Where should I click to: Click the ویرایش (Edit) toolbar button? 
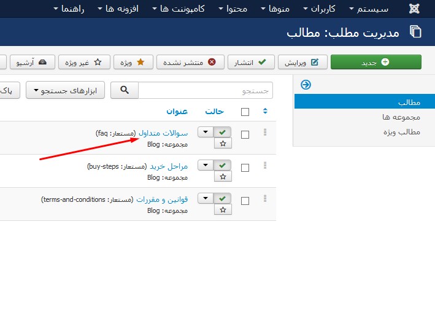(302, 62)
